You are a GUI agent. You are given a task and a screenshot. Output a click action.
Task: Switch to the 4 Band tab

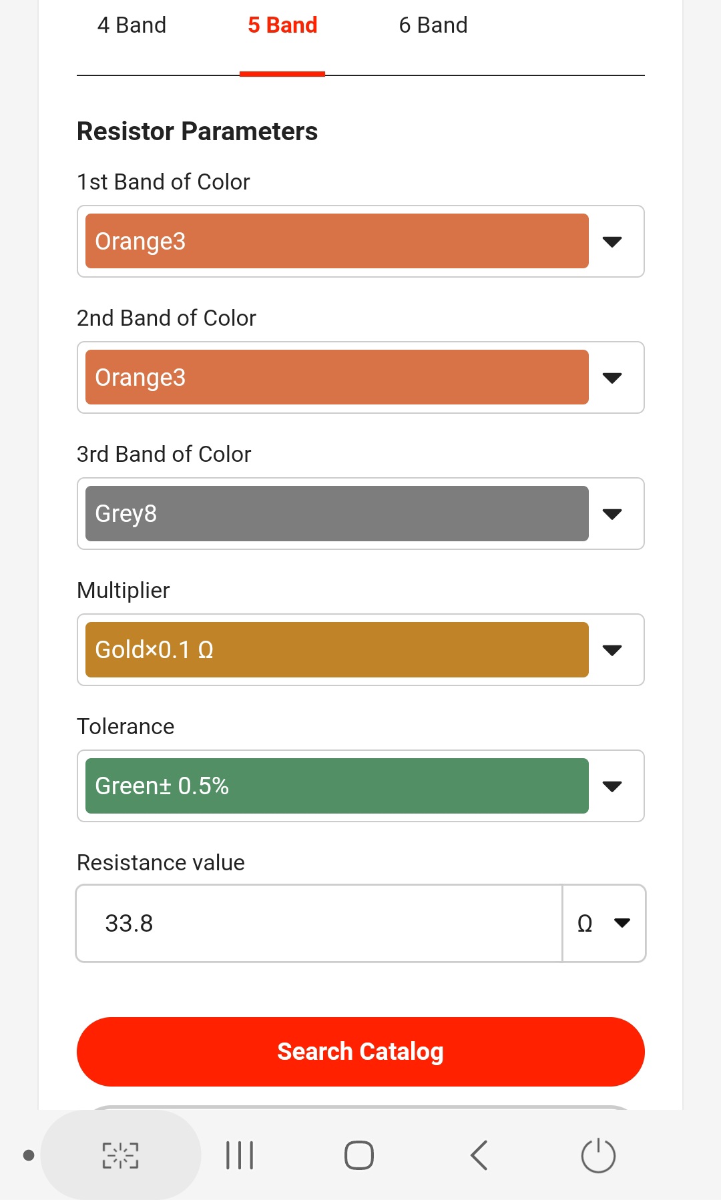point(132,25)
